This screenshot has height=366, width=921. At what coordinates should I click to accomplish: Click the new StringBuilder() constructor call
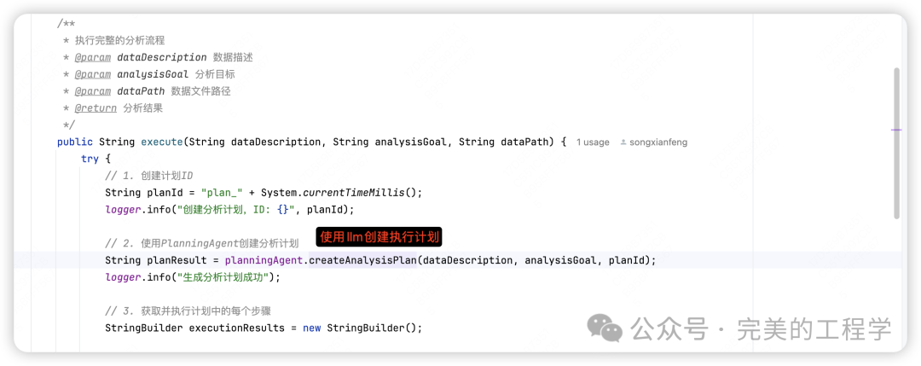click(362, 328)
